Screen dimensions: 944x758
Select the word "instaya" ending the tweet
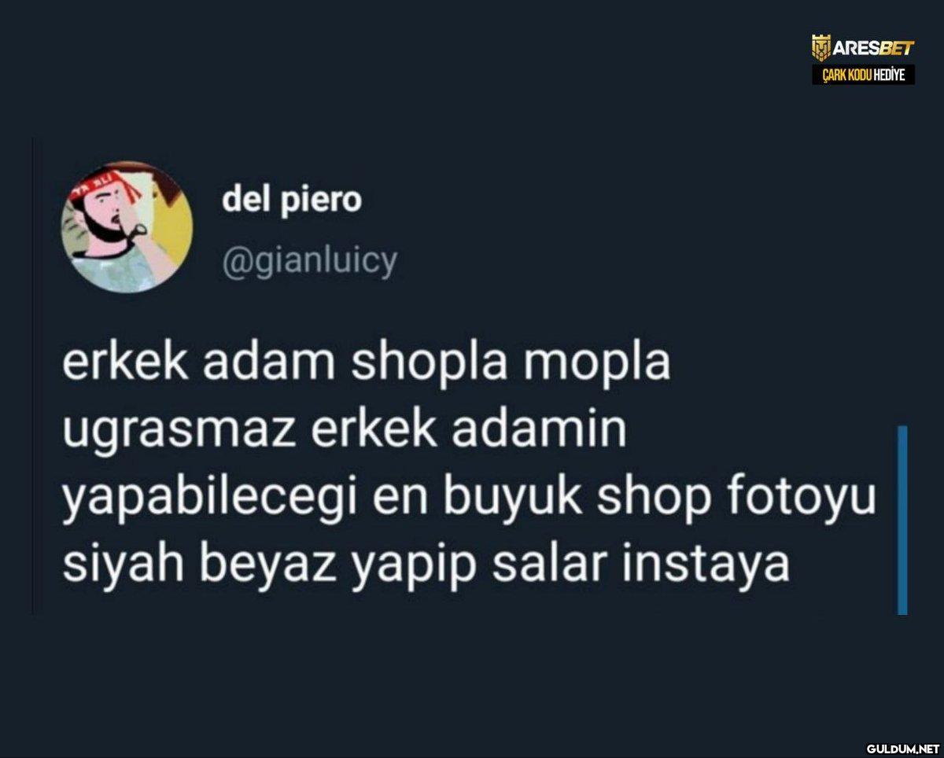click(705, 563)
